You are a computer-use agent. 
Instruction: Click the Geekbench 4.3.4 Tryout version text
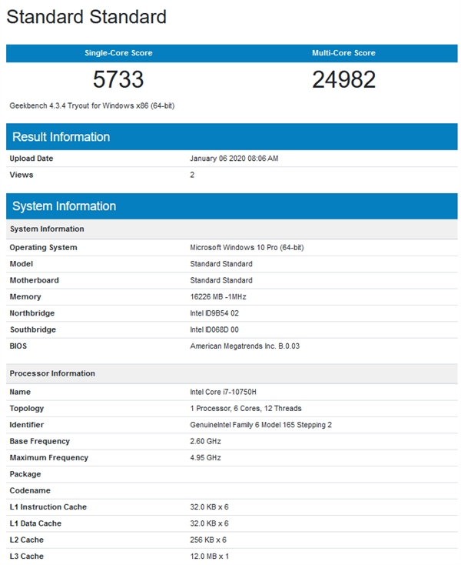91,105
